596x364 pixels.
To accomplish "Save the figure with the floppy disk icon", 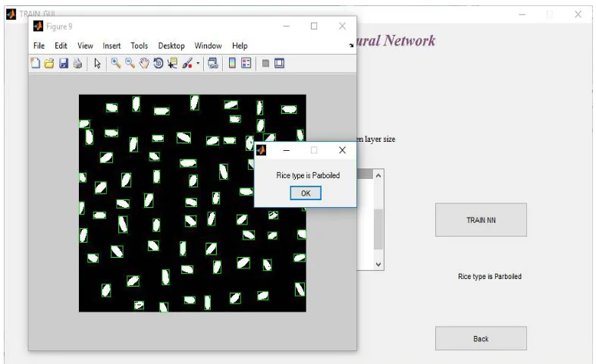I will click(64, 63).
